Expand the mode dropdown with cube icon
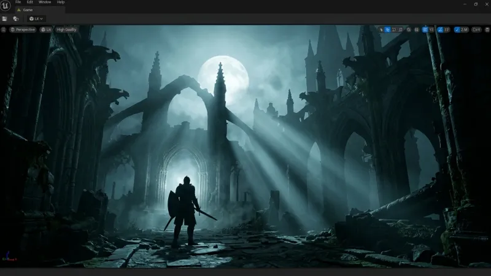This screenshot has height=276, width=491. [x=36, y=19]
